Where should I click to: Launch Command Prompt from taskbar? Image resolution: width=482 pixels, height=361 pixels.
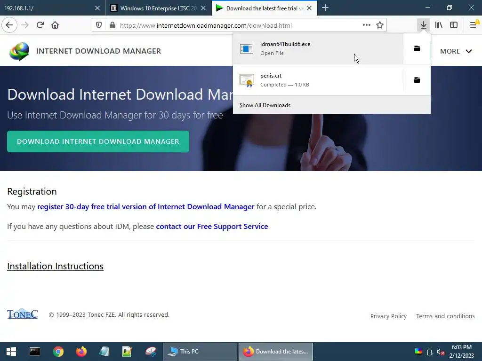click(x=35, y=352)
